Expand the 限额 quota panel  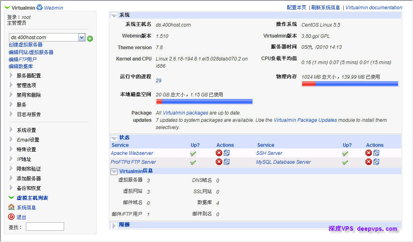point(114,225)
